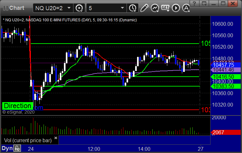Expand the NQ U20=2 symbol dropdown arrow

(69, 8)
